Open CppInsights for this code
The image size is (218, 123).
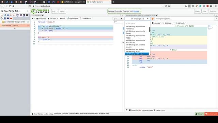pyautogui.click(x=73, y=18)
